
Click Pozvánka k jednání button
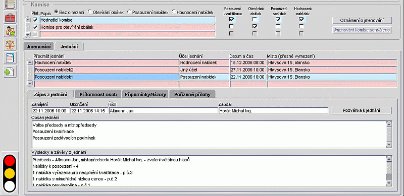coord(362,111)
